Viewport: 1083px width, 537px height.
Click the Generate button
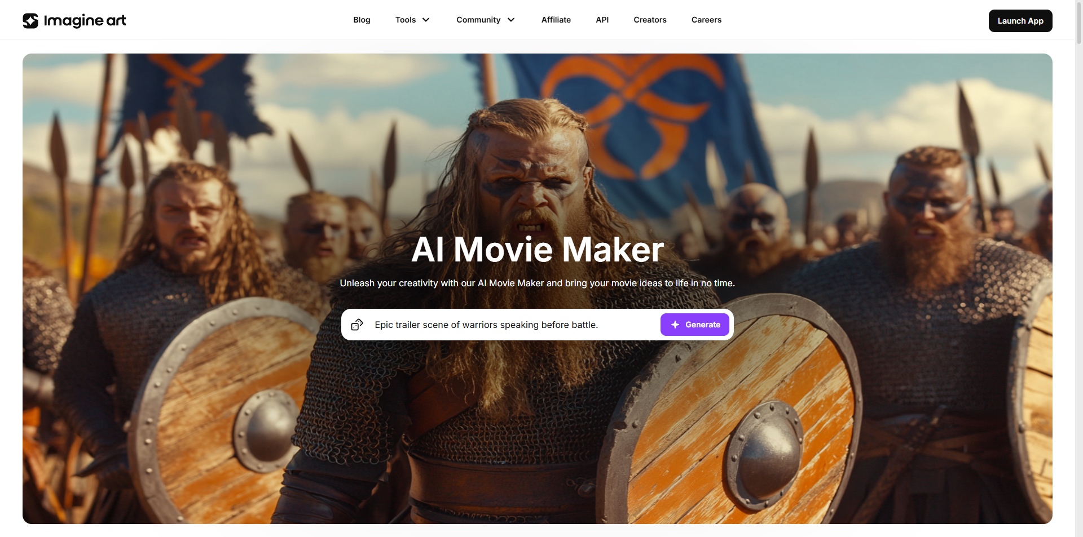[x=694, y=325]
